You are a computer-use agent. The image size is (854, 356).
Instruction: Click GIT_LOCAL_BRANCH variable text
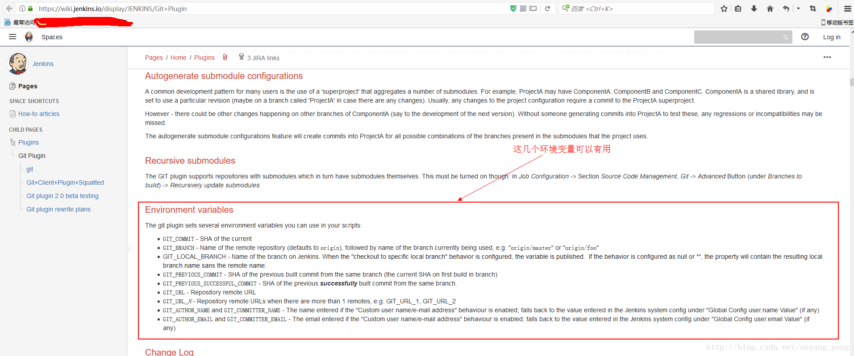(194, 257)
